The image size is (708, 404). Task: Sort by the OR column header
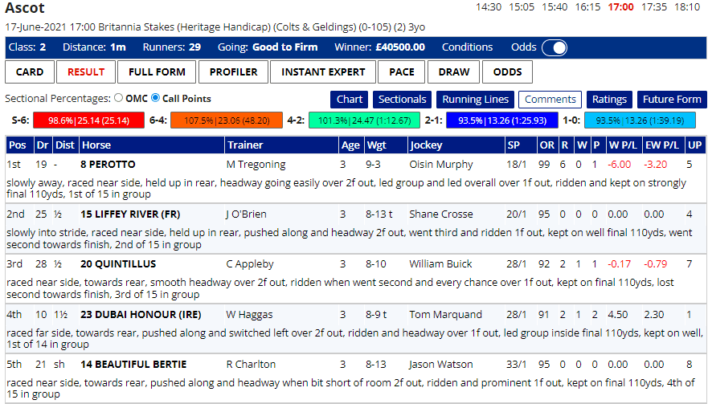point(546,145)
